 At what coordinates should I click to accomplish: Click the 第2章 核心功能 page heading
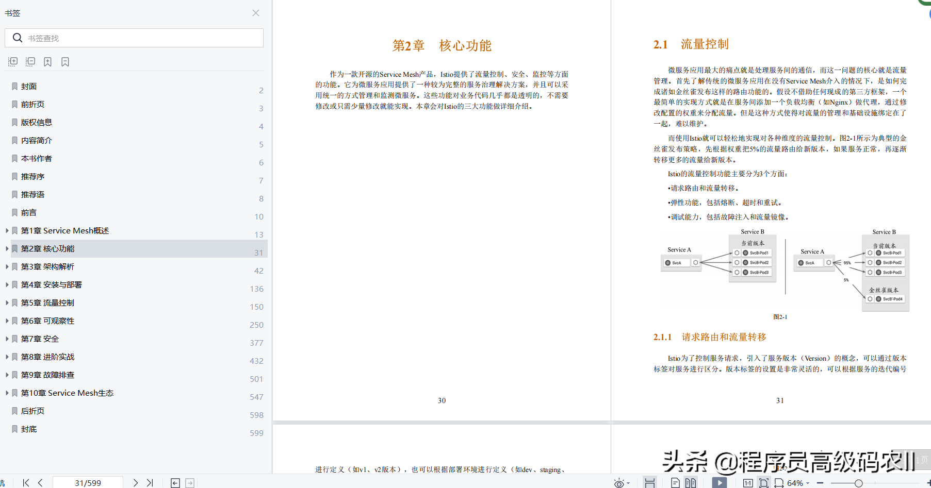click(442, 45)
